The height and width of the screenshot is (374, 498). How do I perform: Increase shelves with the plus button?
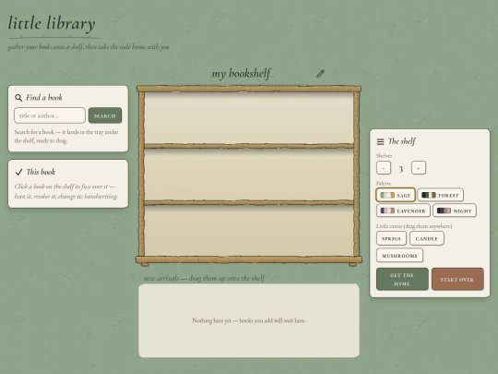click(419, 167)
